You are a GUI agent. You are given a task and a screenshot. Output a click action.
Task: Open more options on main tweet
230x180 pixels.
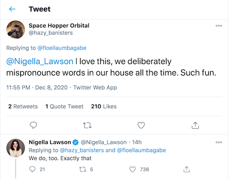point(218,26)
